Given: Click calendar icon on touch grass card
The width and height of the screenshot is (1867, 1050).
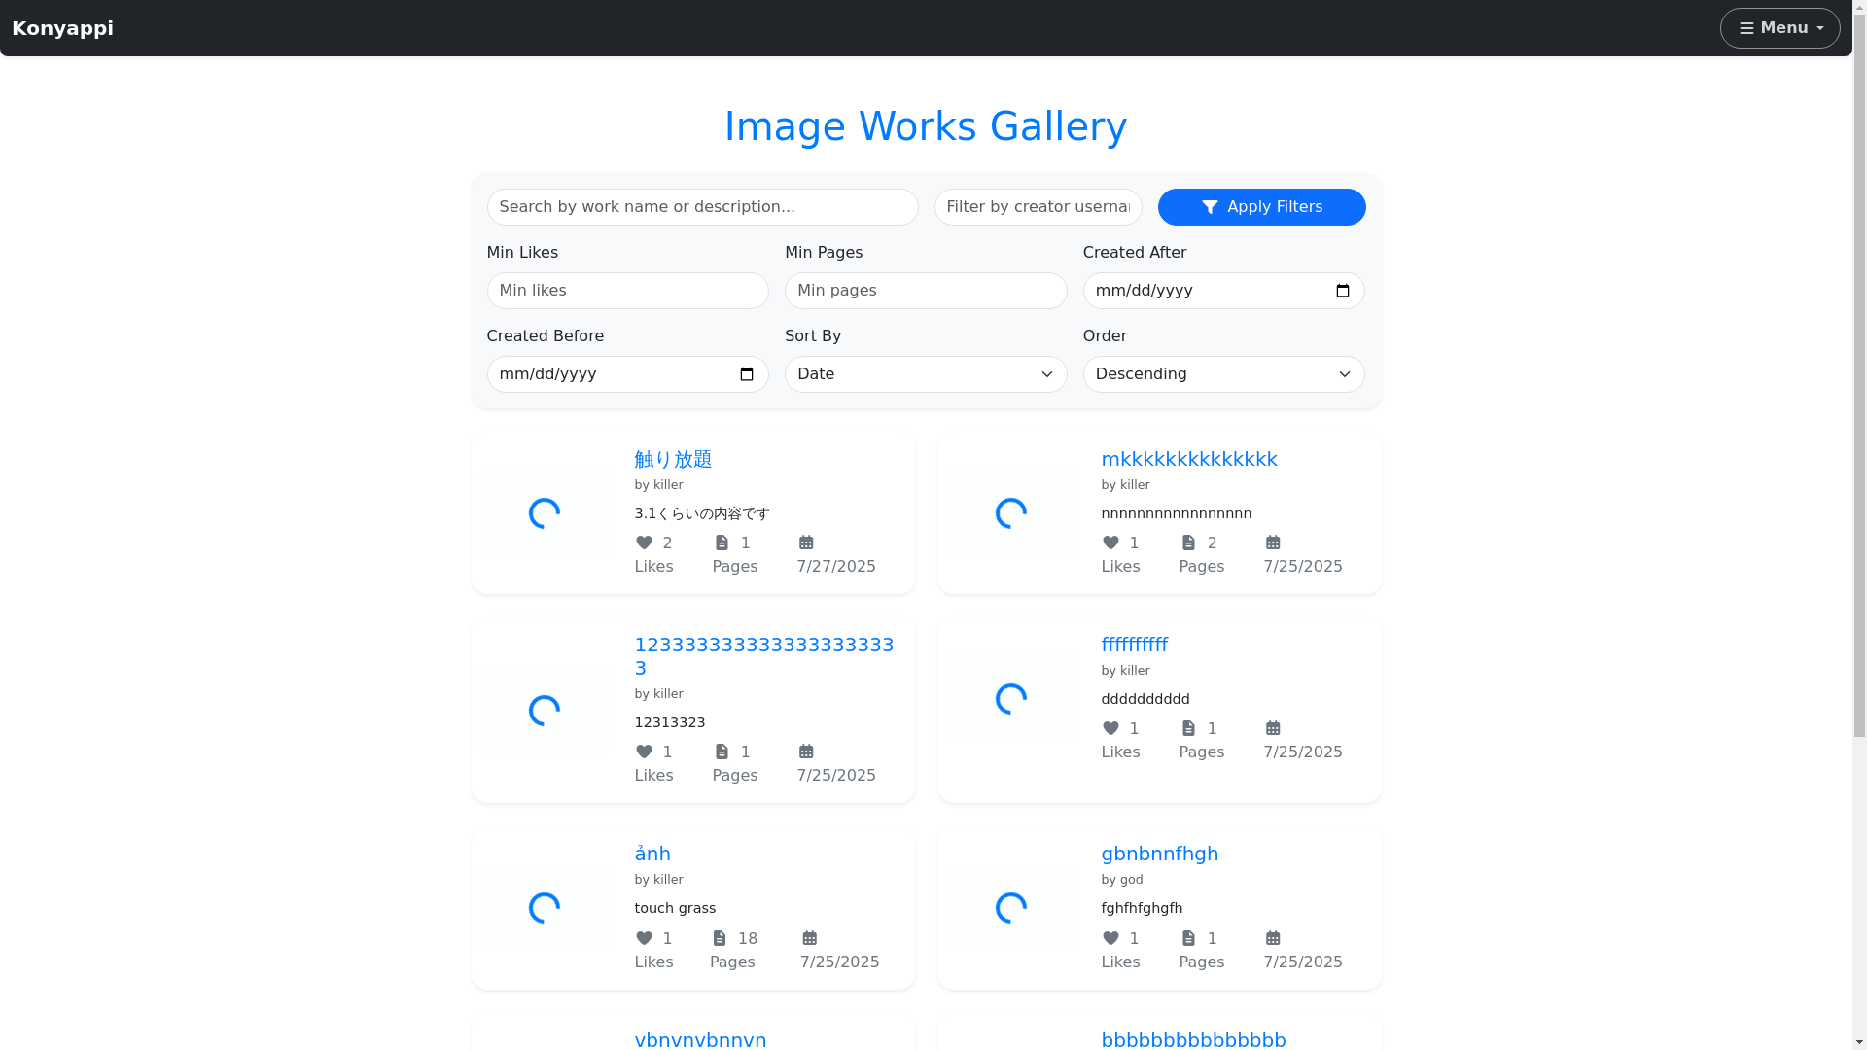Looking at the screenshot, I should (810, 938).
